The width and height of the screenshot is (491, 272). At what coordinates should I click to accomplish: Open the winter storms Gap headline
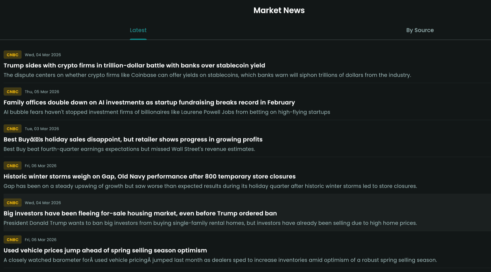click(x=149, y=177)
